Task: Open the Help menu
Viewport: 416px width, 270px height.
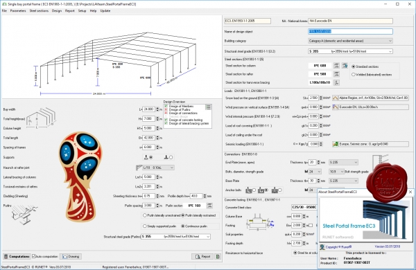Action: tap(93, 11)
